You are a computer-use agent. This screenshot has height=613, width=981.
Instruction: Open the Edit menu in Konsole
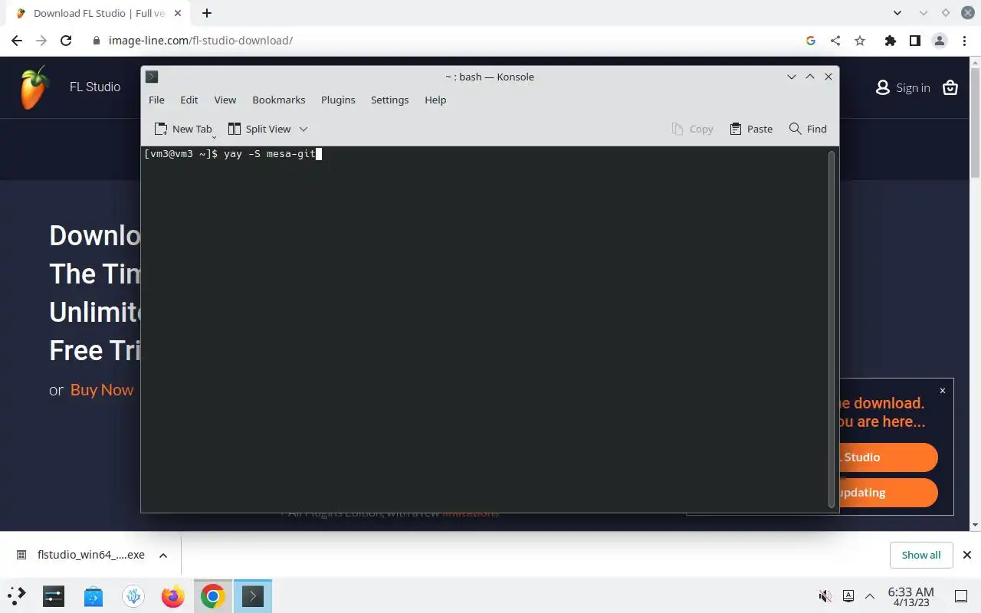[x=189, y=100]
